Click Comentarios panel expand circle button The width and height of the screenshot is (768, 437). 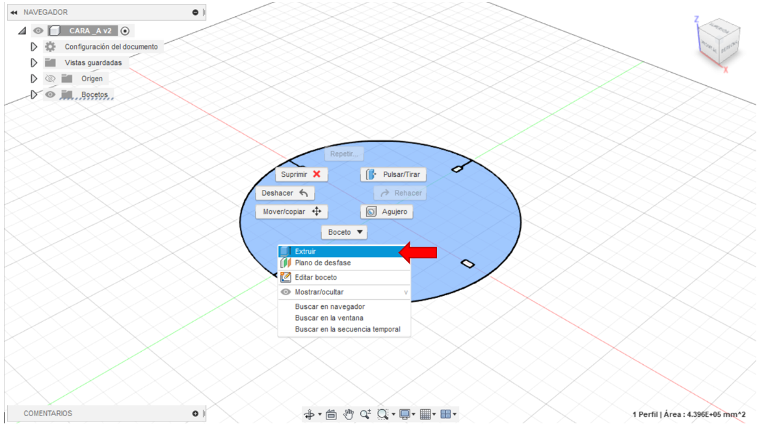point(196,414)
